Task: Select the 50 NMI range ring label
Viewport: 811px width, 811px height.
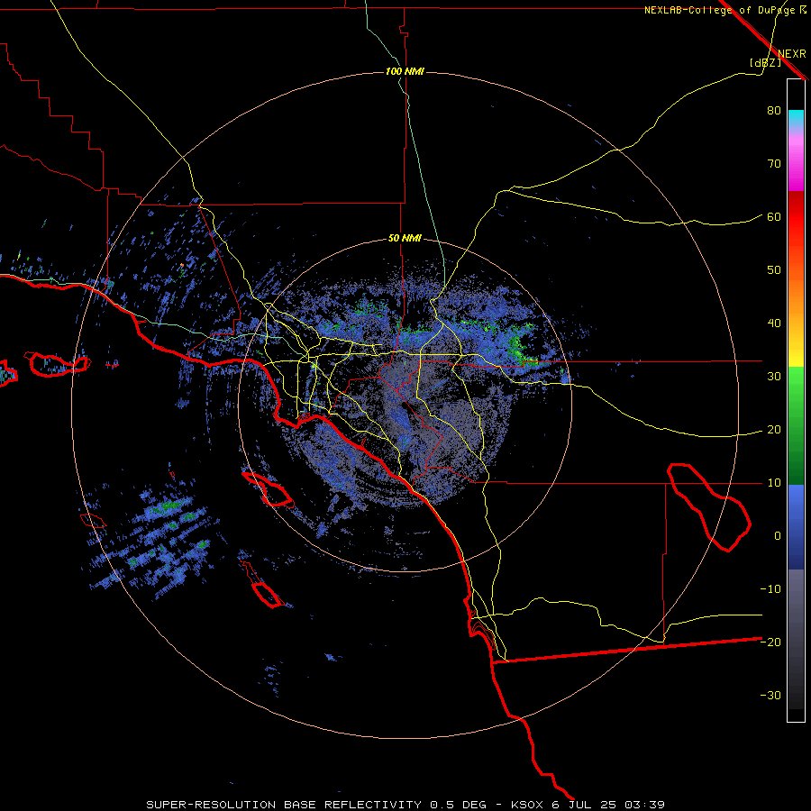Action: coord(405,239)
